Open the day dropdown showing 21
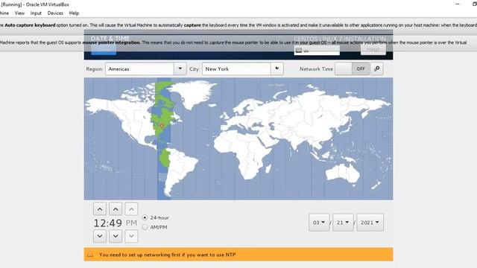 (343, 223)
